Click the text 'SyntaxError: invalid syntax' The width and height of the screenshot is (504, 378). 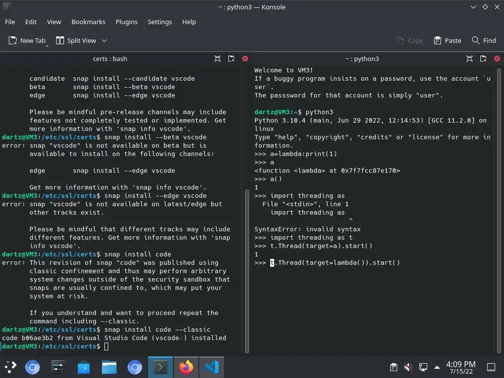click(307, 229)
